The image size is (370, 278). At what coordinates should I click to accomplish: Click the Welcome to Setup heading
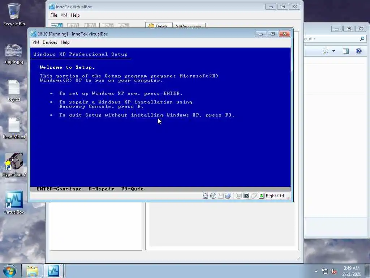point(67,67)
